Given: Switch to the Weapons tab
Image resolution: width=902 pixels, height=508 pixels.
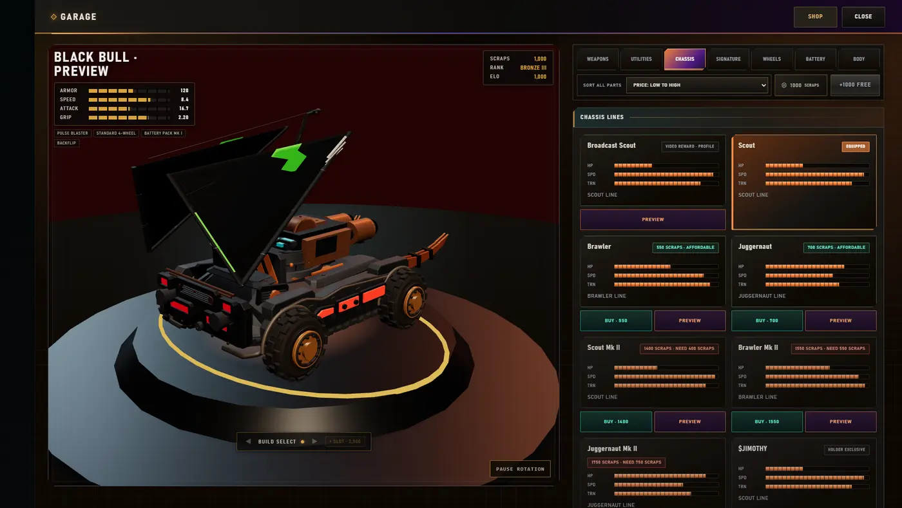Looking at the screenshot, I should (x=597, y=59).
